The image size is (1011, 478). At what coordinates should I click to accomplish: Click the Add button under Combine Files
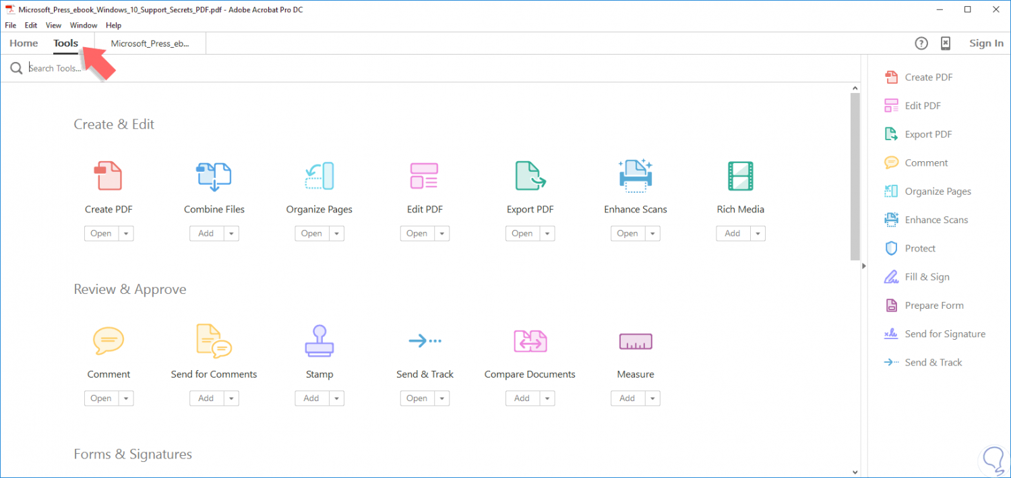click(206, 234)
